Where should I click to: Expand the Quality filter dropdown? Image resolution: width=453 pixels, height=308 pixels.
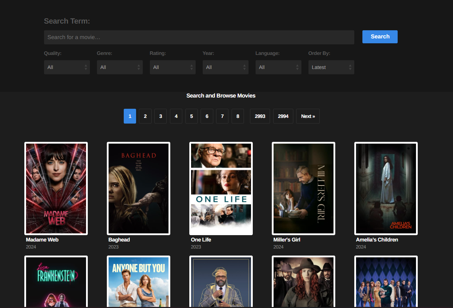tap(67, 67)
